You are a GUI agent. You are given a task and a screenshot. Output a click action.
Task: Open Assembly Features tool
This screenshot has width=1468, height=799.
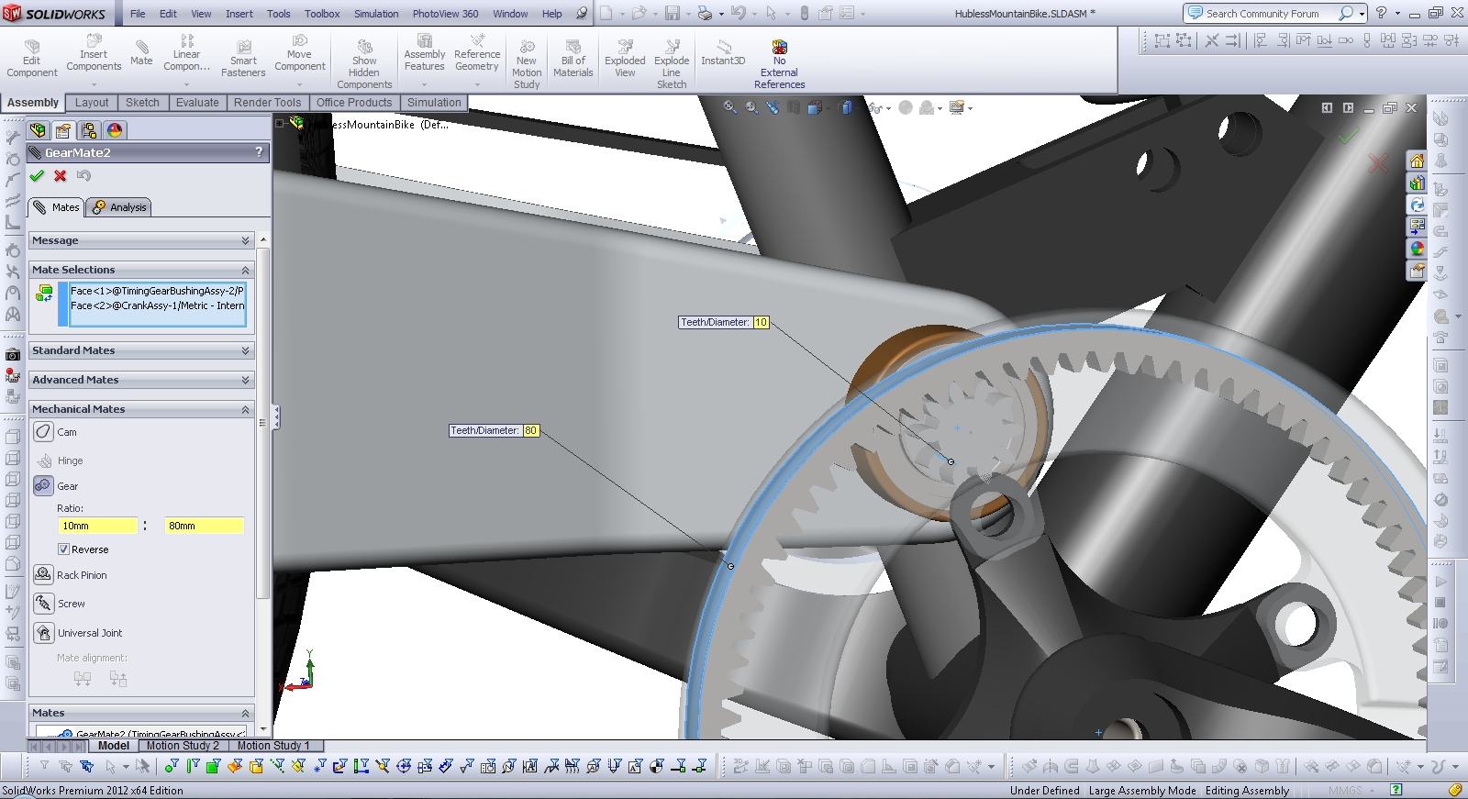(x=424, y=53)
